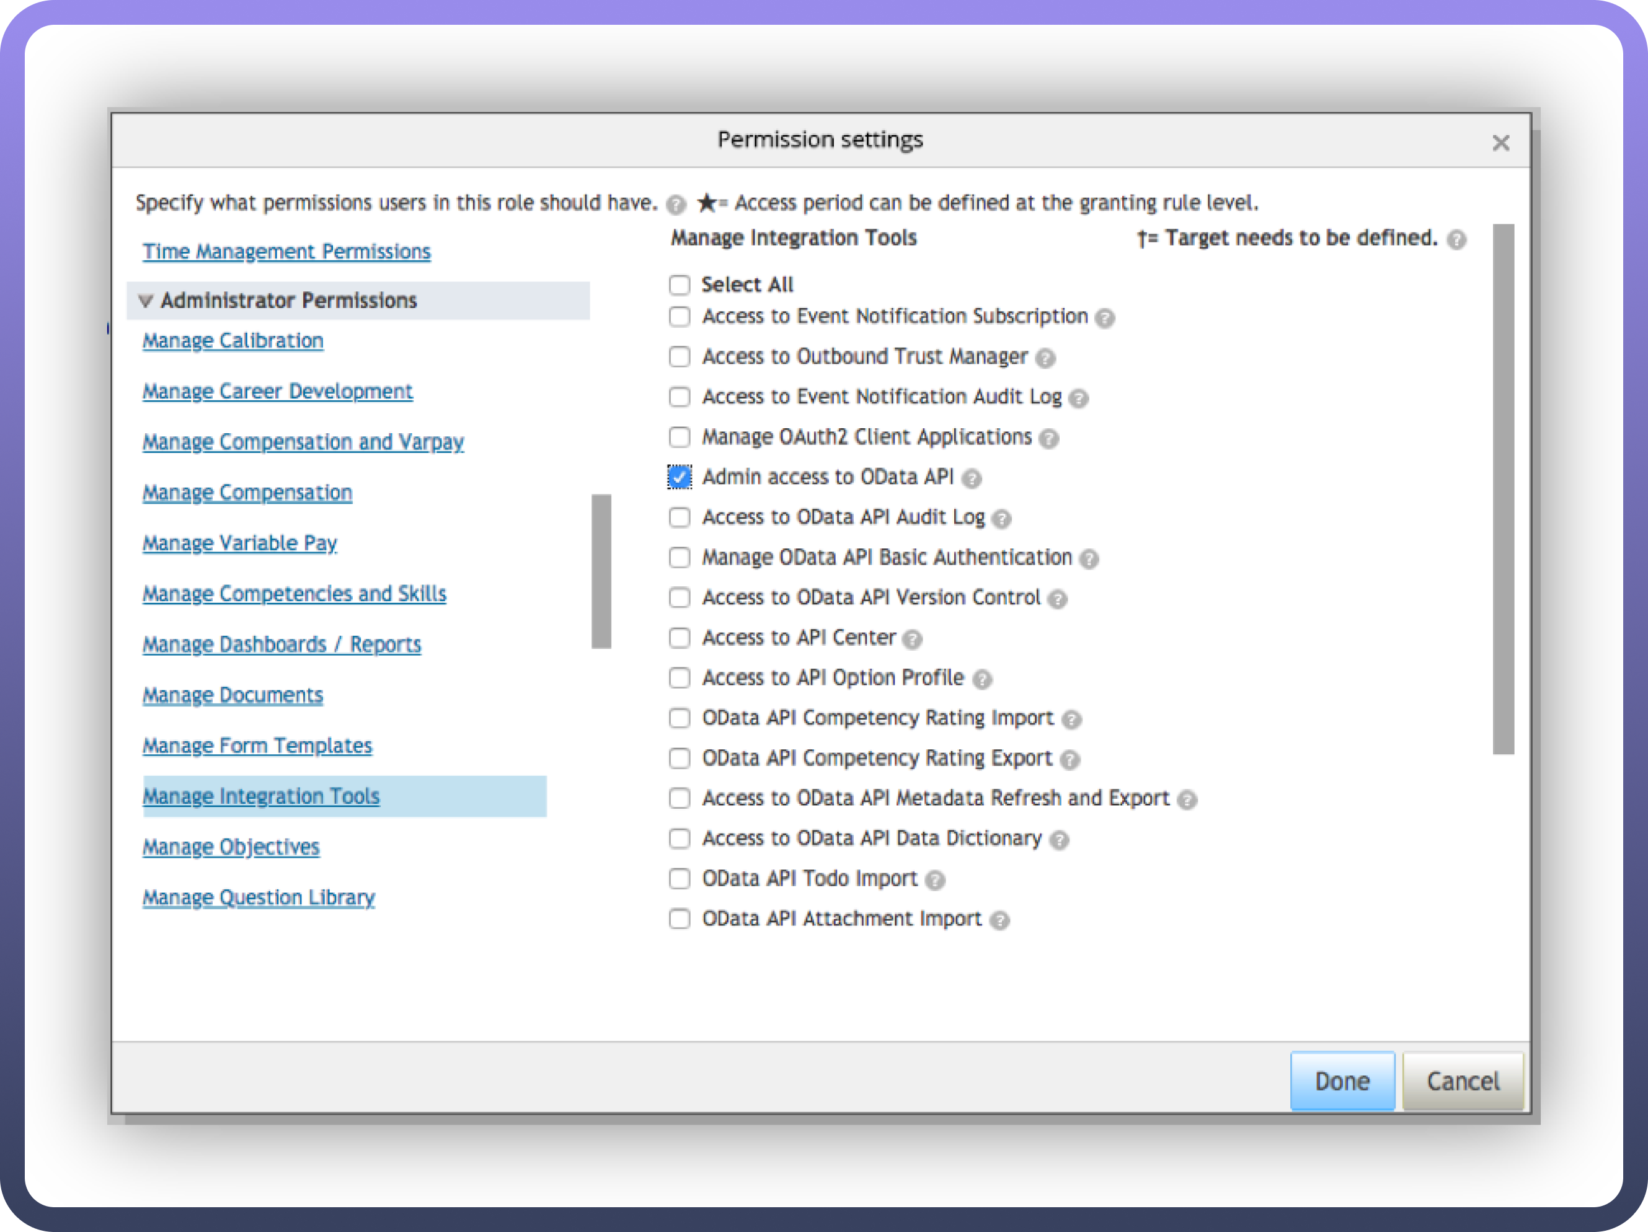Tick Manage OData API Basic Authentication checkbox

[680, 557]
